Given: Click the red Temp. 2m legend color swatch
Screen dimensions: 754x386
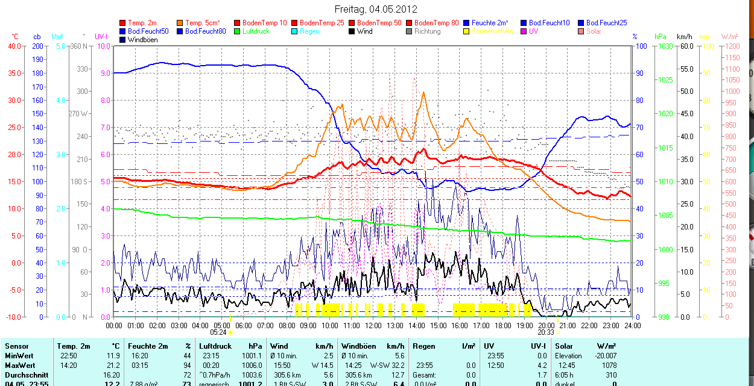Looking at the screenshot, I should click(x=123, y=23).
